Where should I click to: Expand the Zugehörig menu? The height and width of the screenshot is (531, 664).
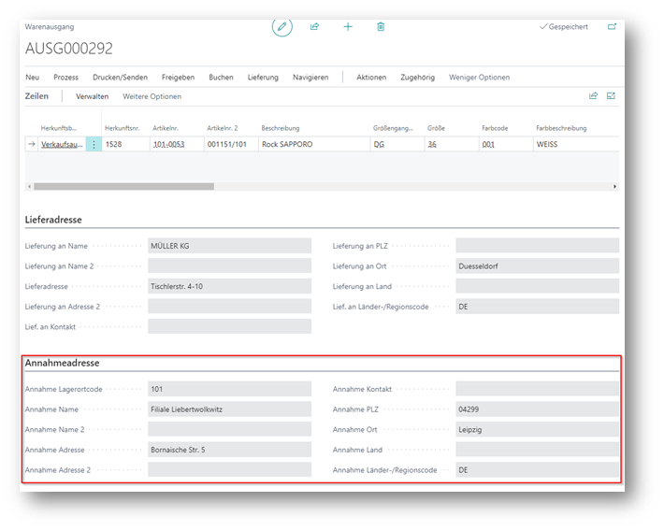[417, 77]
